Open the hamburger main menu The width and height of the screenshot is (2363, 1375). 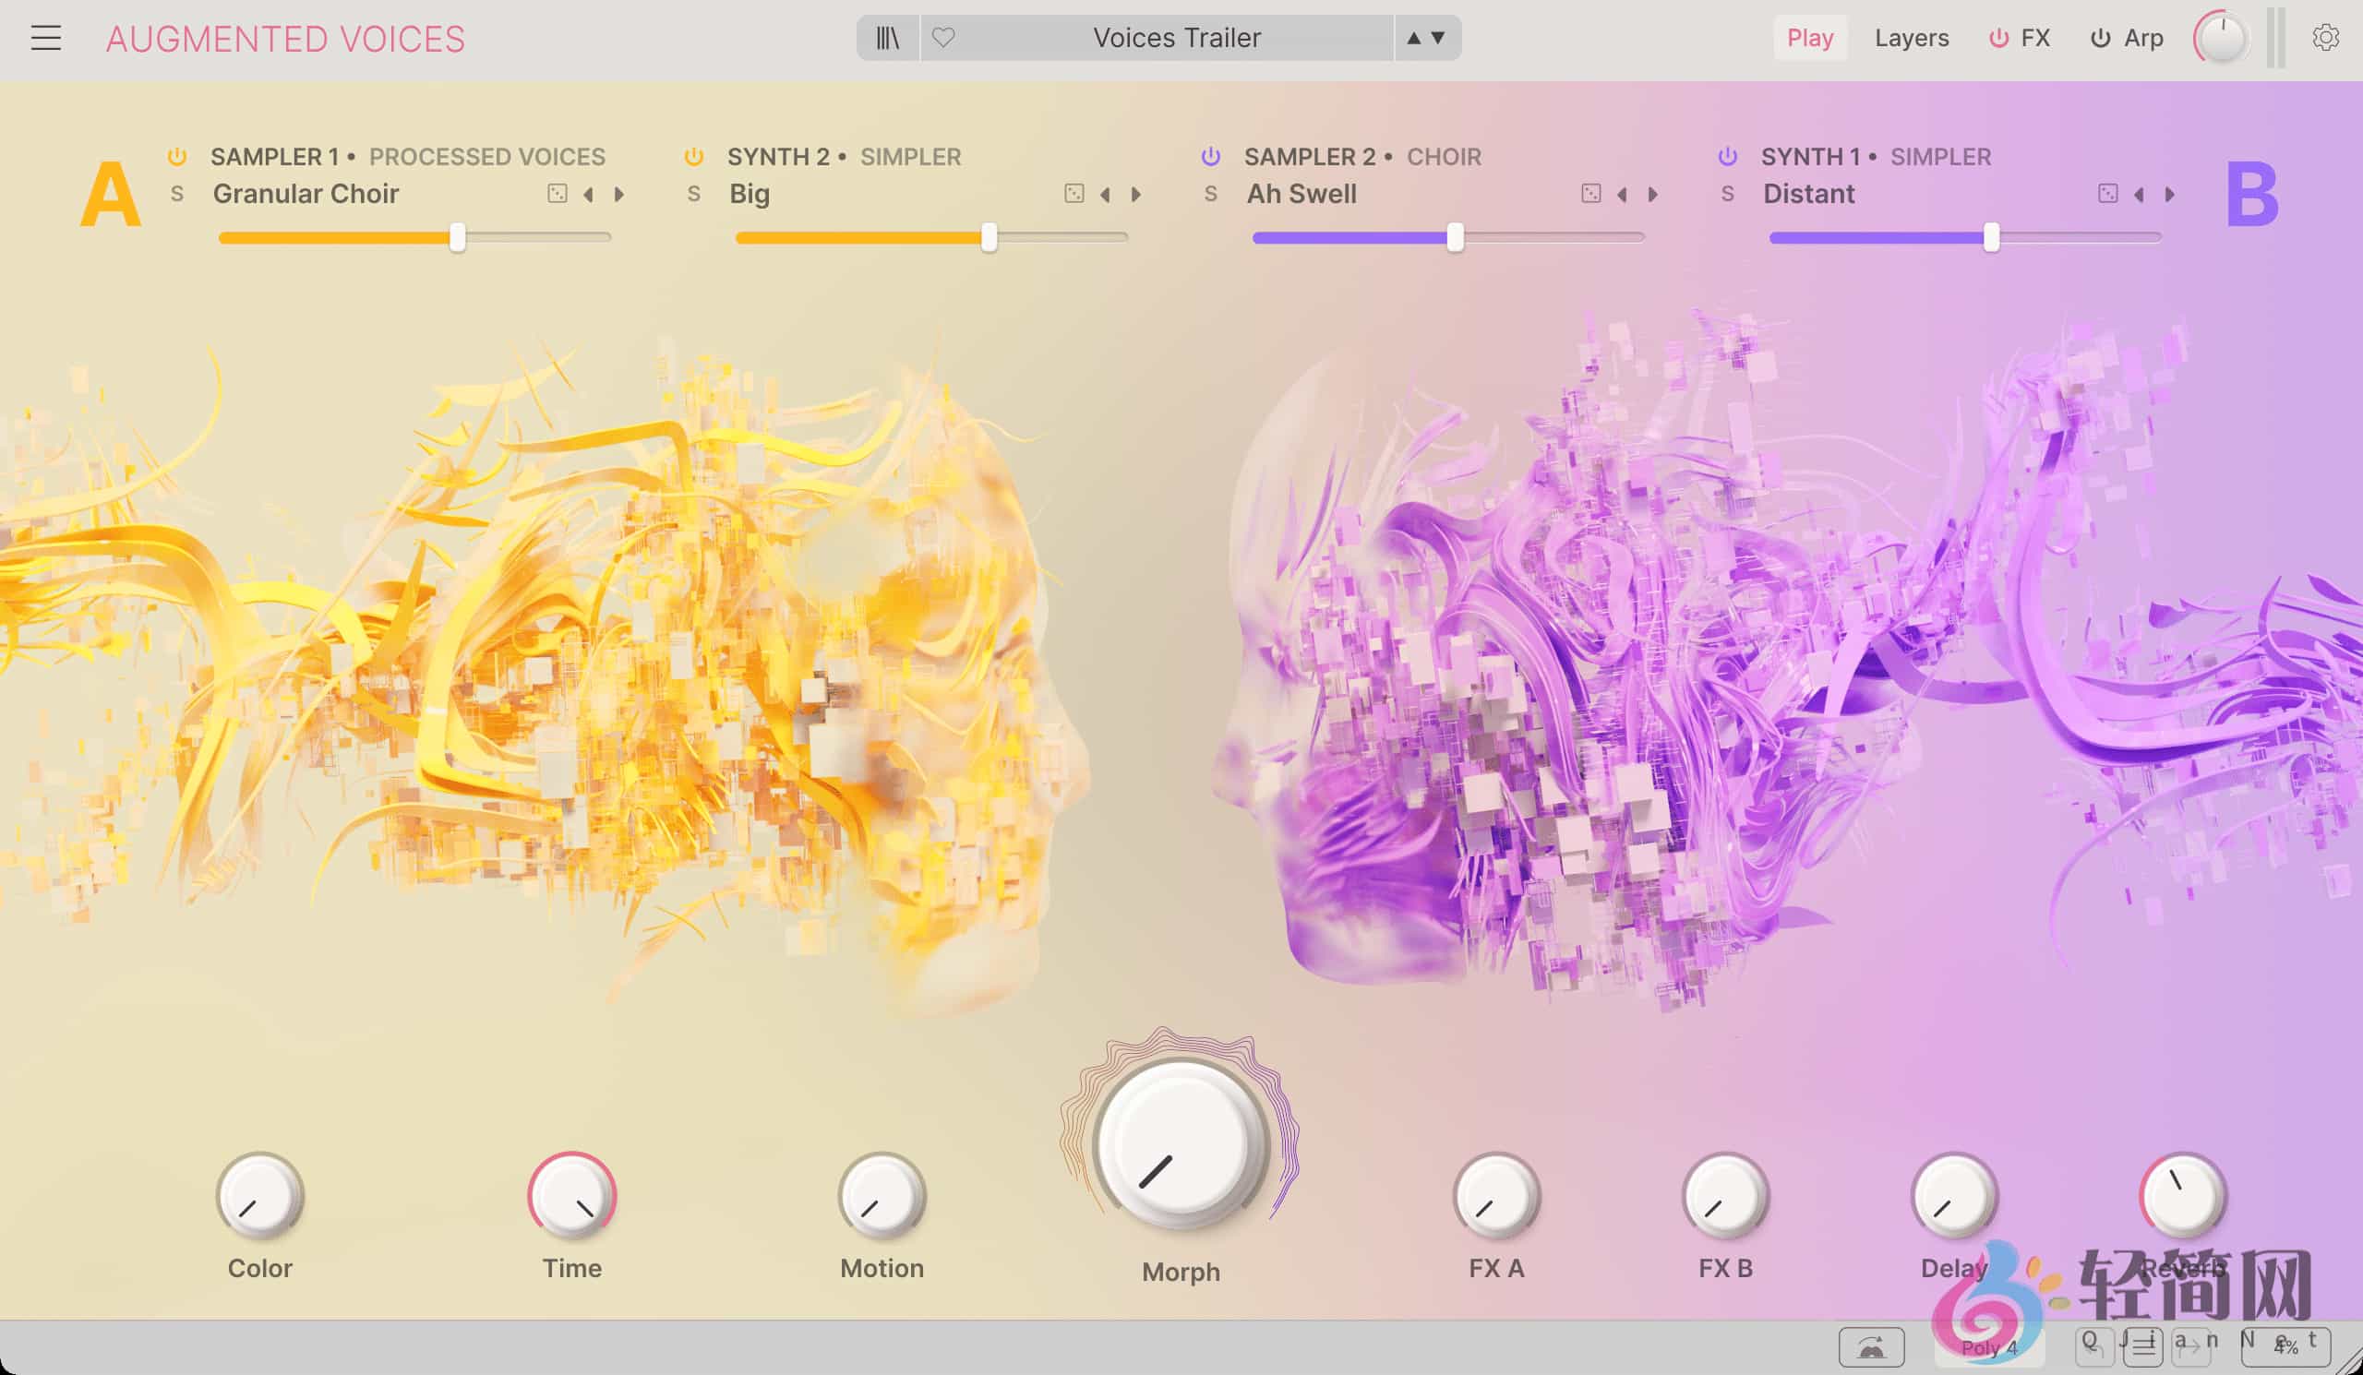(x=45, y=39)
